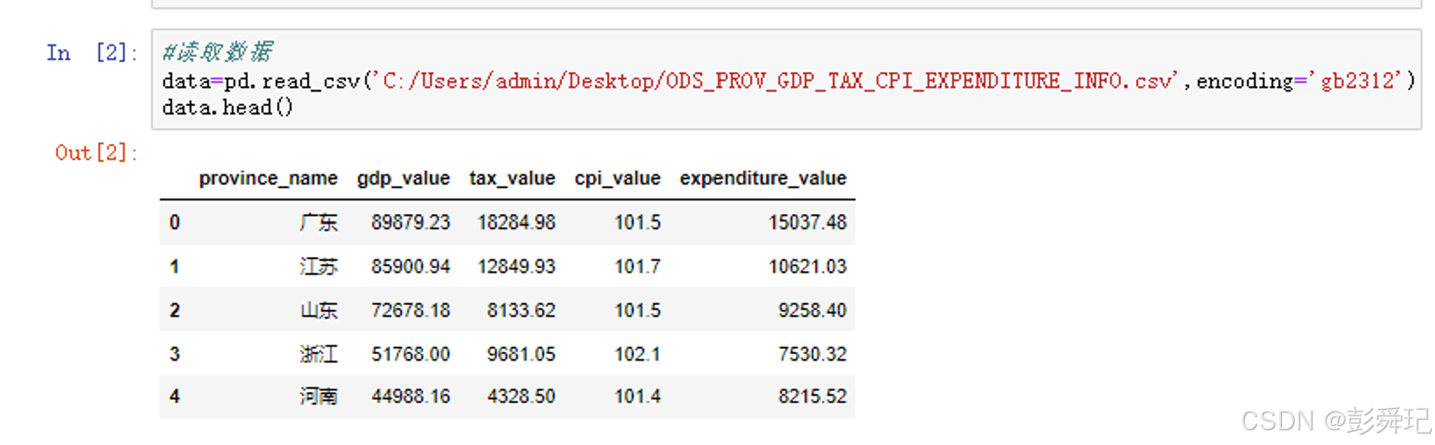Click the expenditure value 8215.52
The width and height of the screenshot is (1435, 445).
813,397
